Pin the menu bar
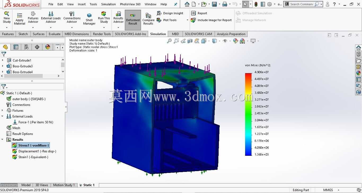The height and width of the screenshot is (193, 362). pos(175,4)
